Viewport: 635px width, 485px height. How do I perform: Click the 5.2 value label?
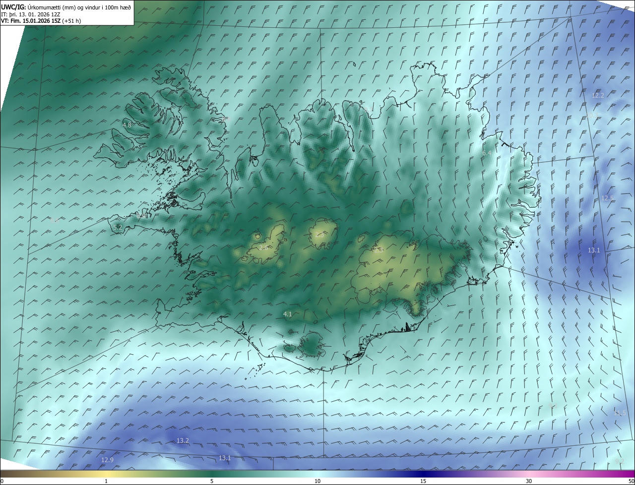tap(118, 228)
